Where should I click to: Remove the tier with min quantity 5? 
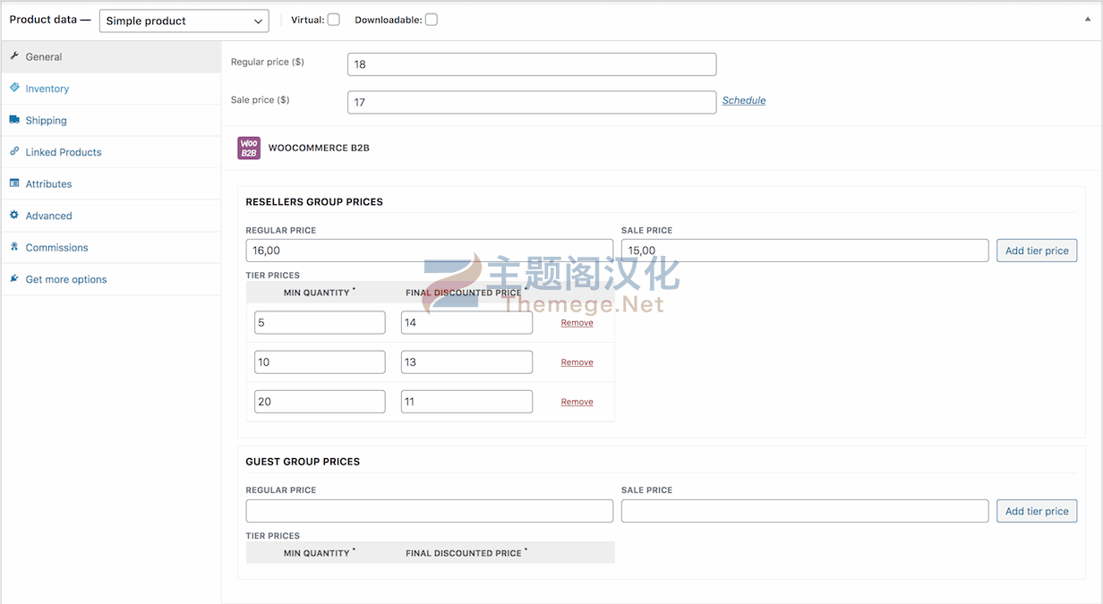click(577, 323)
